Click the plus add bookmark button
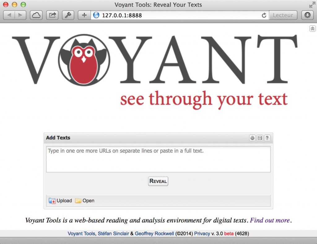 tap(84, 15)
